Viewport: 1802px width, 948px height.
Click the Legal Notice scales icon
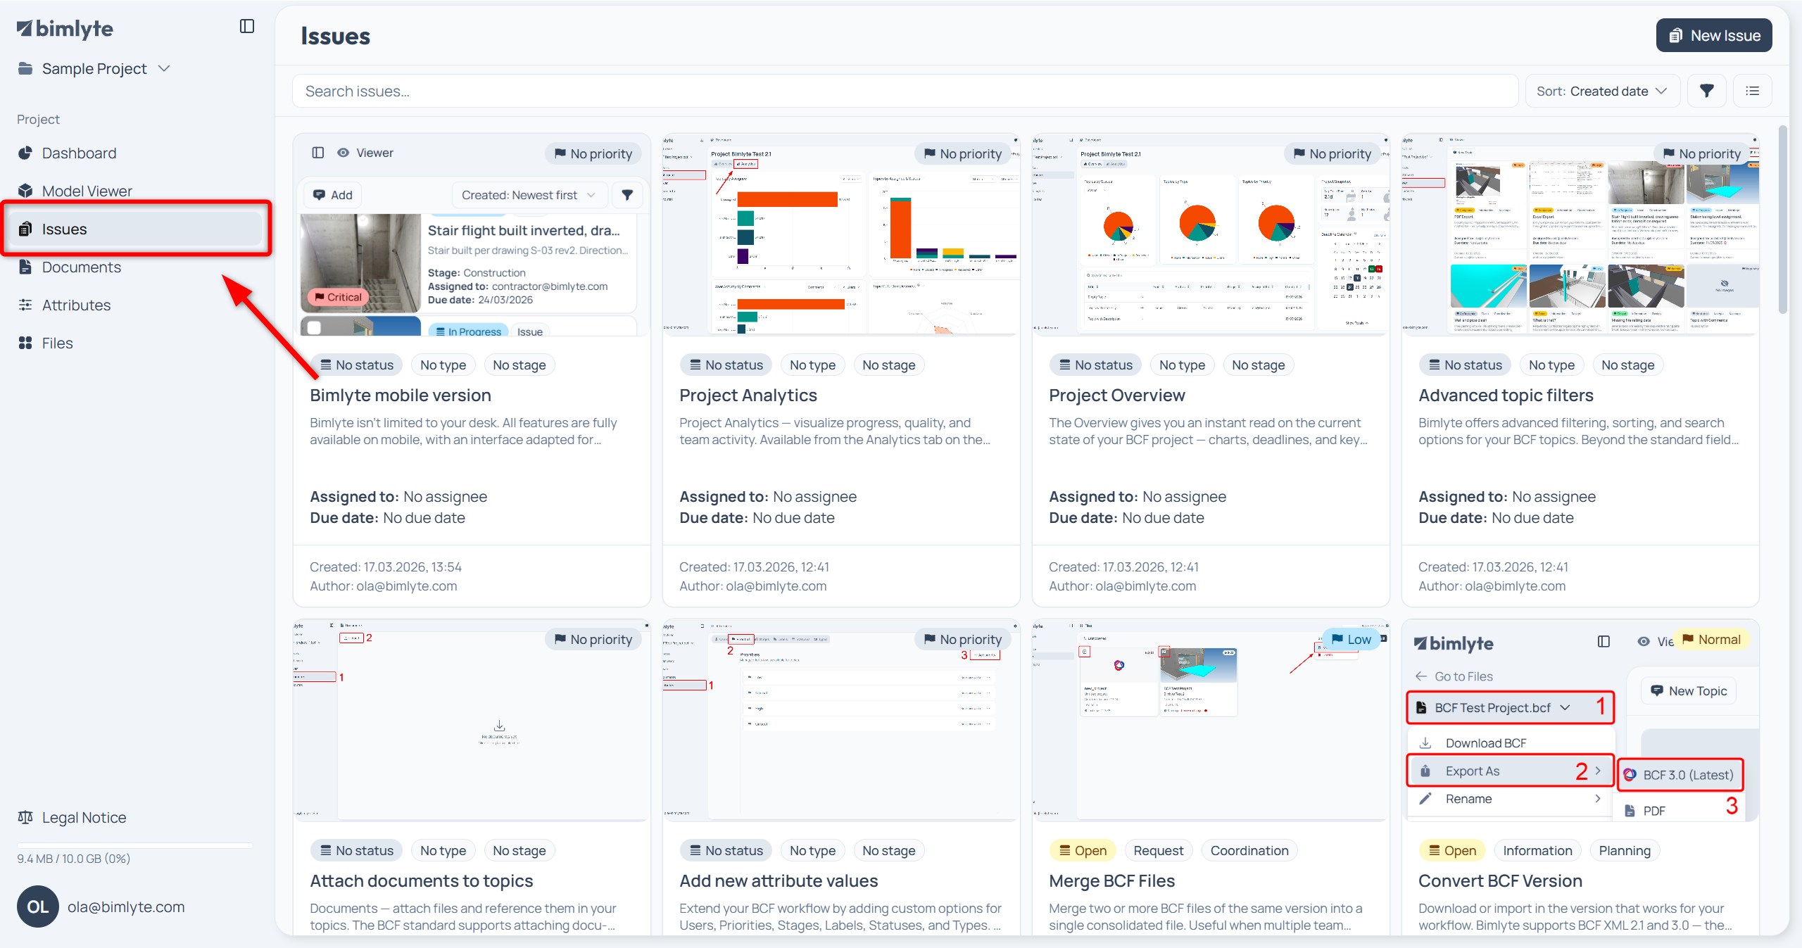pos(25,818)
